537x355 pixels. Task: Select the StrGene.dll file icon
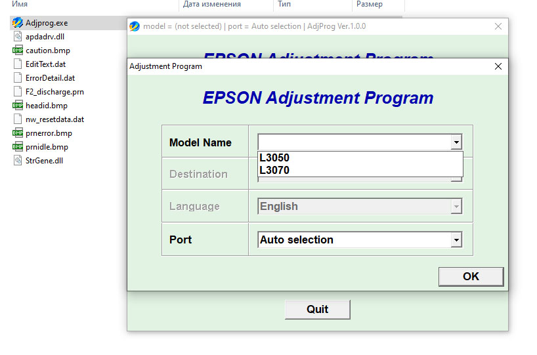tap(18, 161)
